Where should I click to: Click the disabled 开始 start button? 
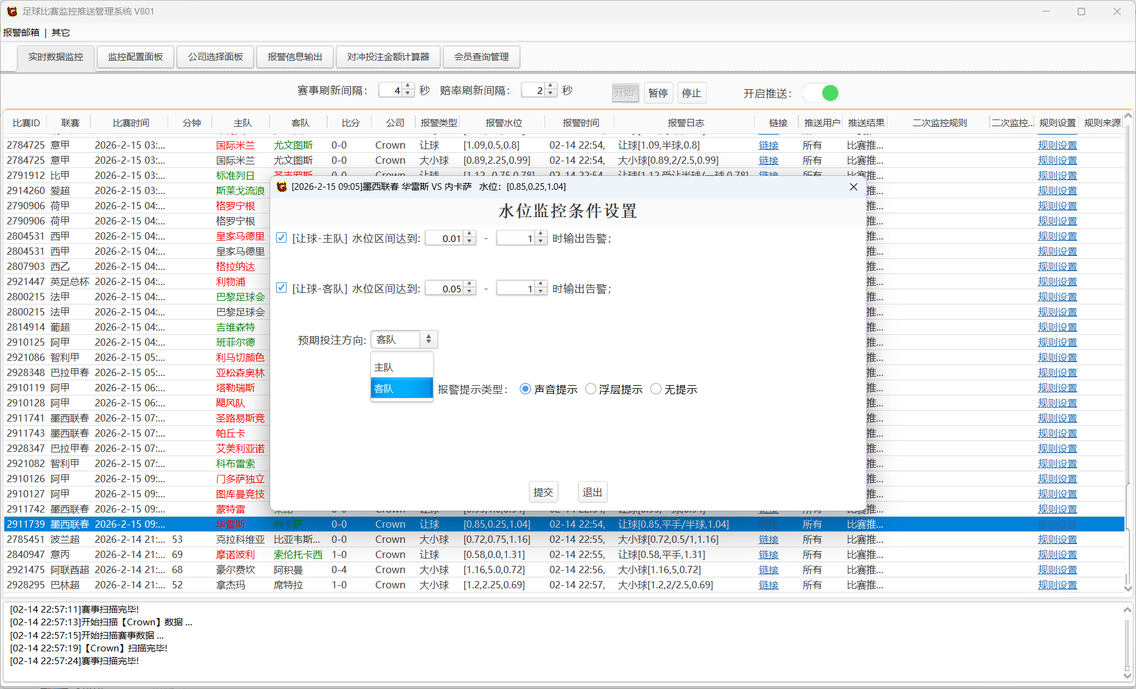coord(624,93)
